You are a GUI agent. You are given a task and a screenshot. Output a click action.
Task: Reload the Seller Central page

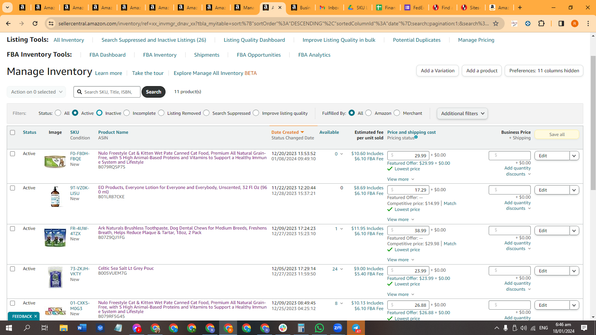click(x=35, y=23)
